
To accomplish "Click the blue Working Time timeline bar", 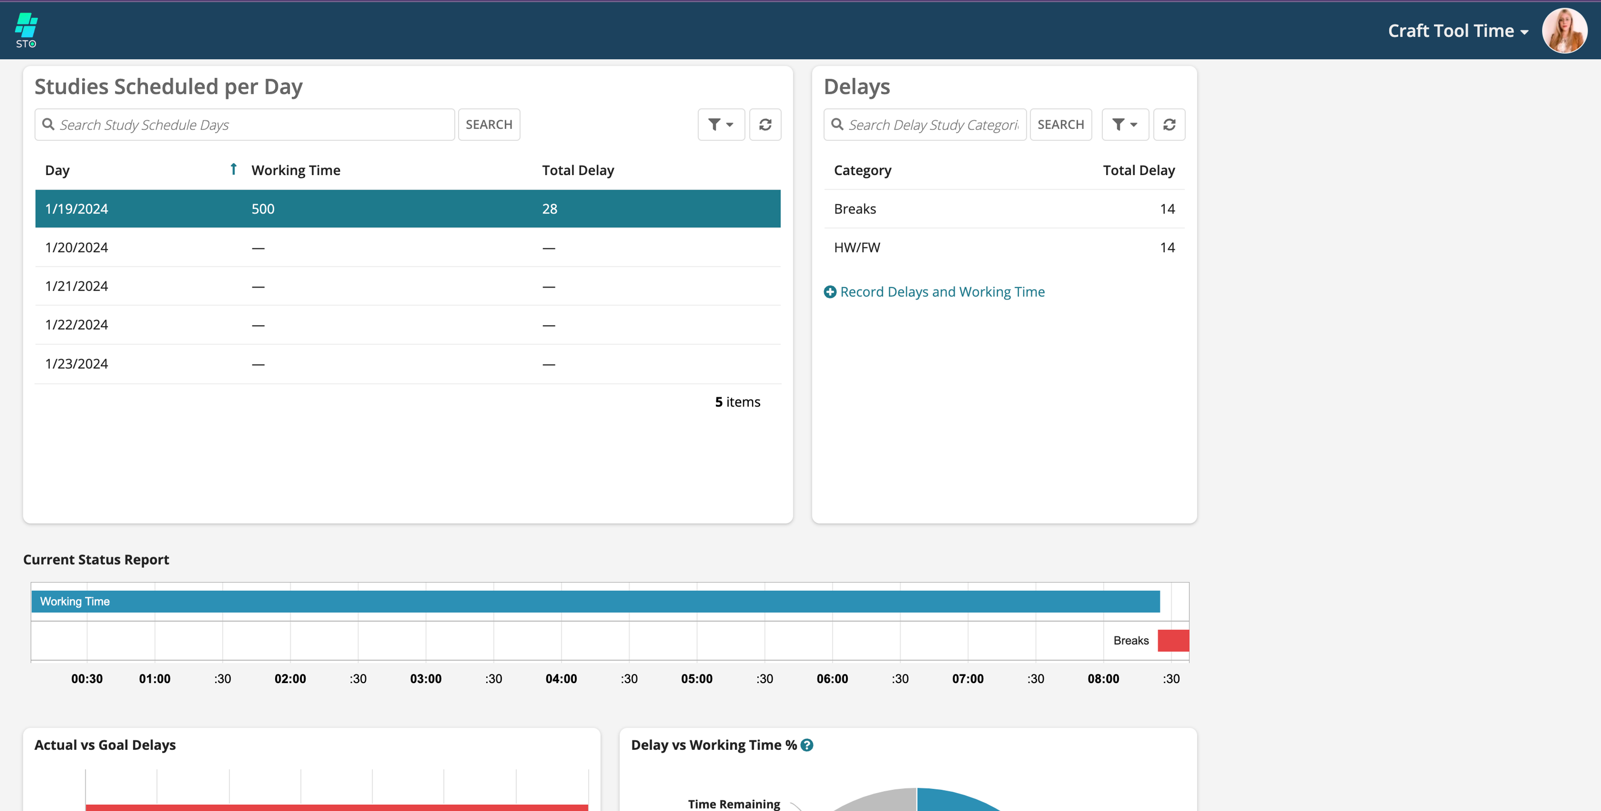I will (x=595, y=601).
